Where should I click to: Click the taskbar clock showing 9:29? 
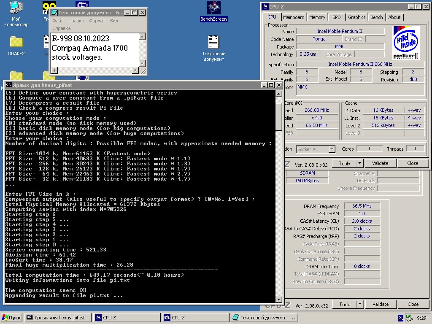[421, 318]
